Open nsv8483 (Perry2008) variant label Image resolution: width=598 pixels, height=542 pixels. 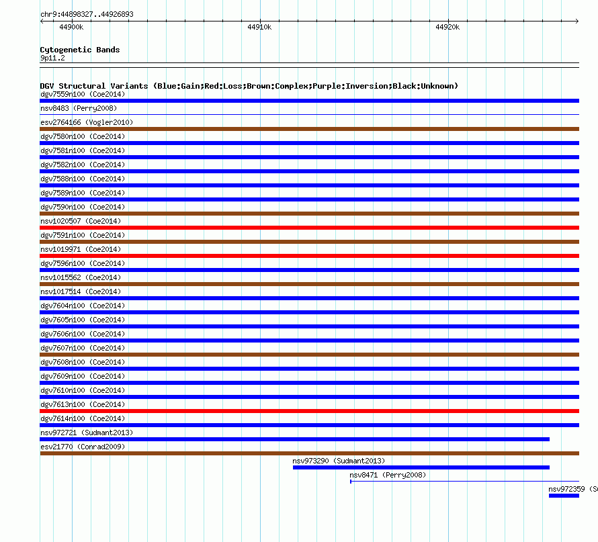tap(79, 108)
